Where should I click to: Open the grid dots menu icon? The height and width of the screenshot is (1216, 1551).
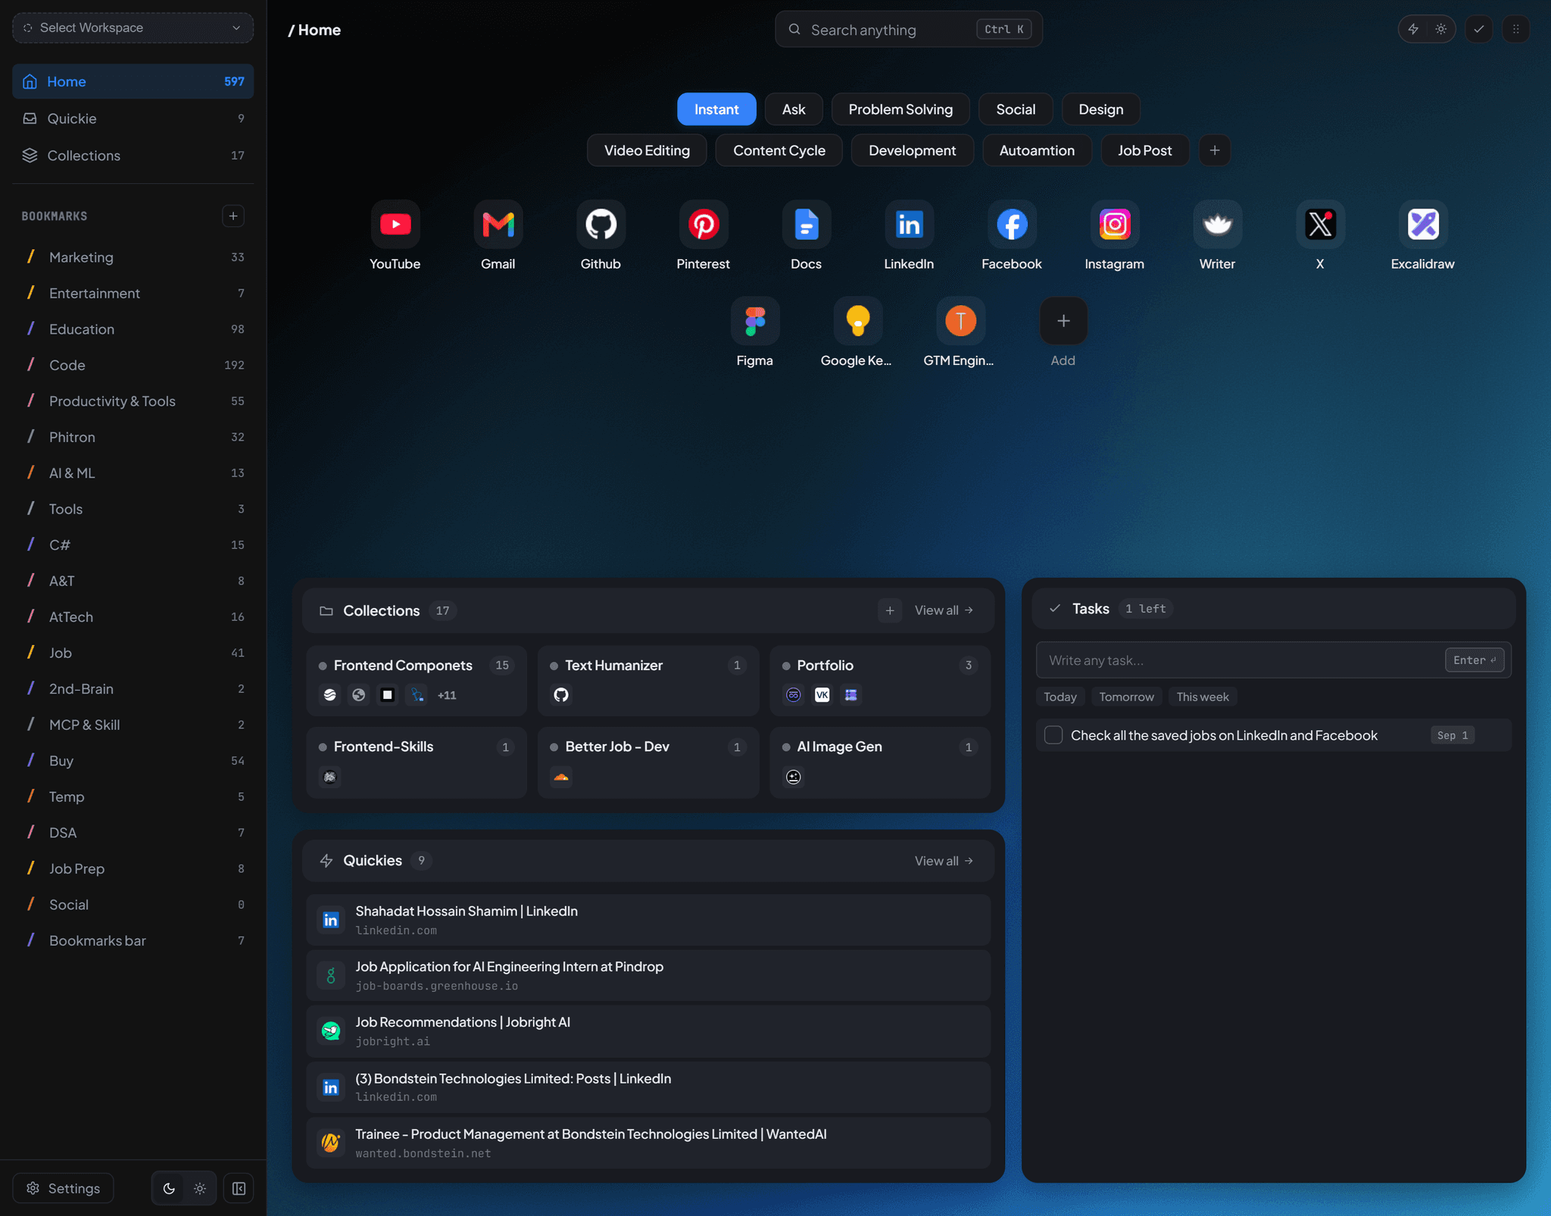pos(1516,30)
